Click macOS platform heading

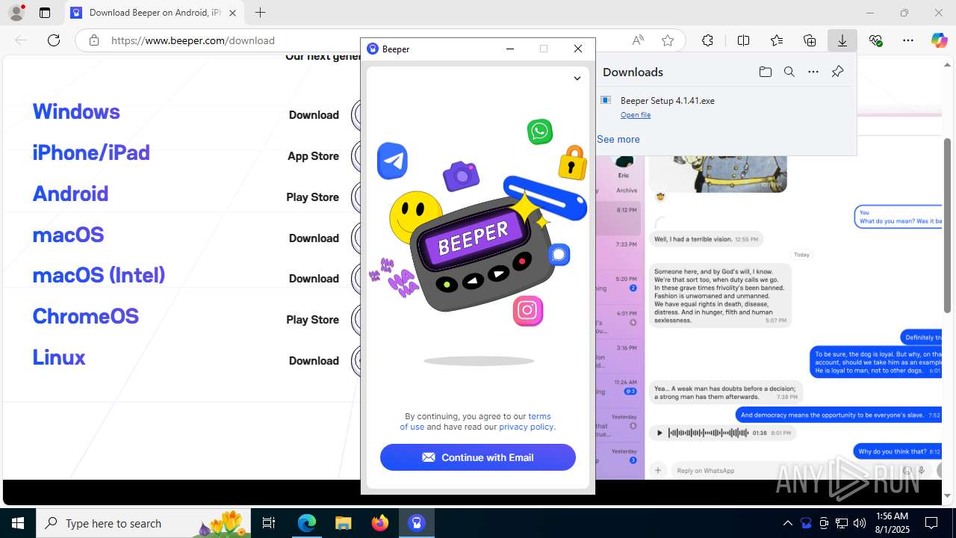pyautogui.click(x=68, y=235)
